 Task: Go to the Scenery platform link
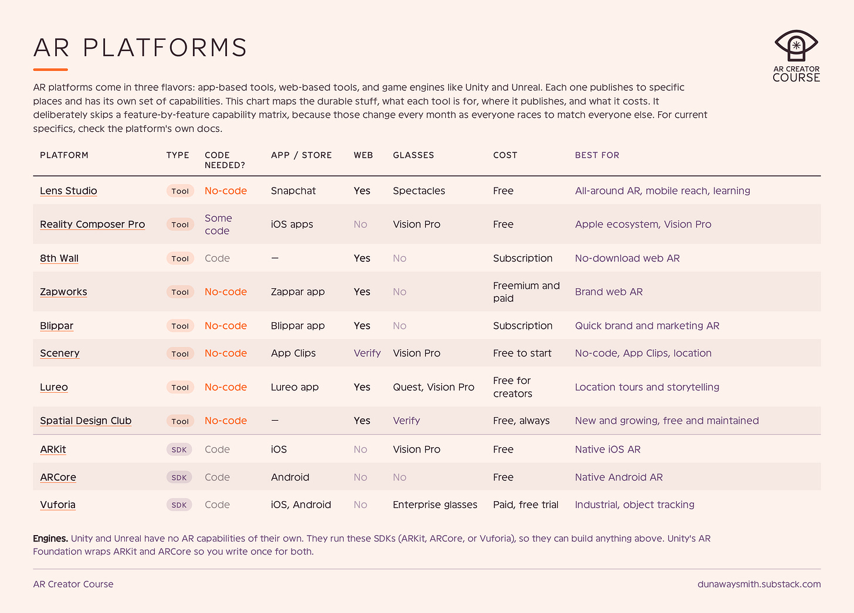pyautogui.click(x=60, y=353)
